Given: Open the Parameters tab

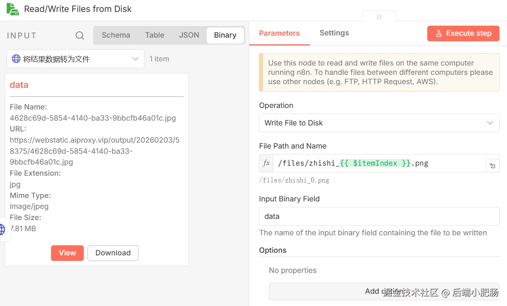Looking at the screenshot, I should coord(279,33).
